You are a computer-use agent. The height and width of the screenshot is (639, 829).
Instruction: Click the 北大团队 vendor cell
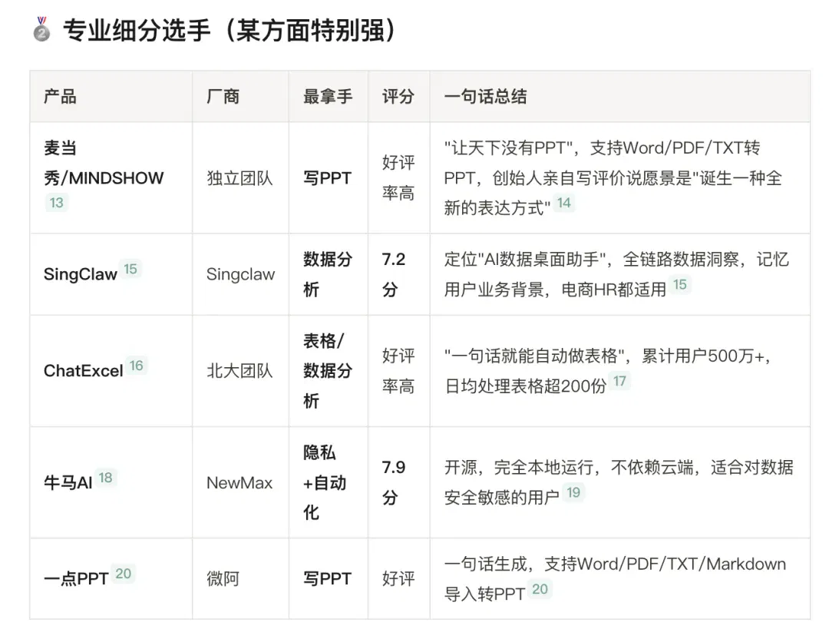[239, 371]
